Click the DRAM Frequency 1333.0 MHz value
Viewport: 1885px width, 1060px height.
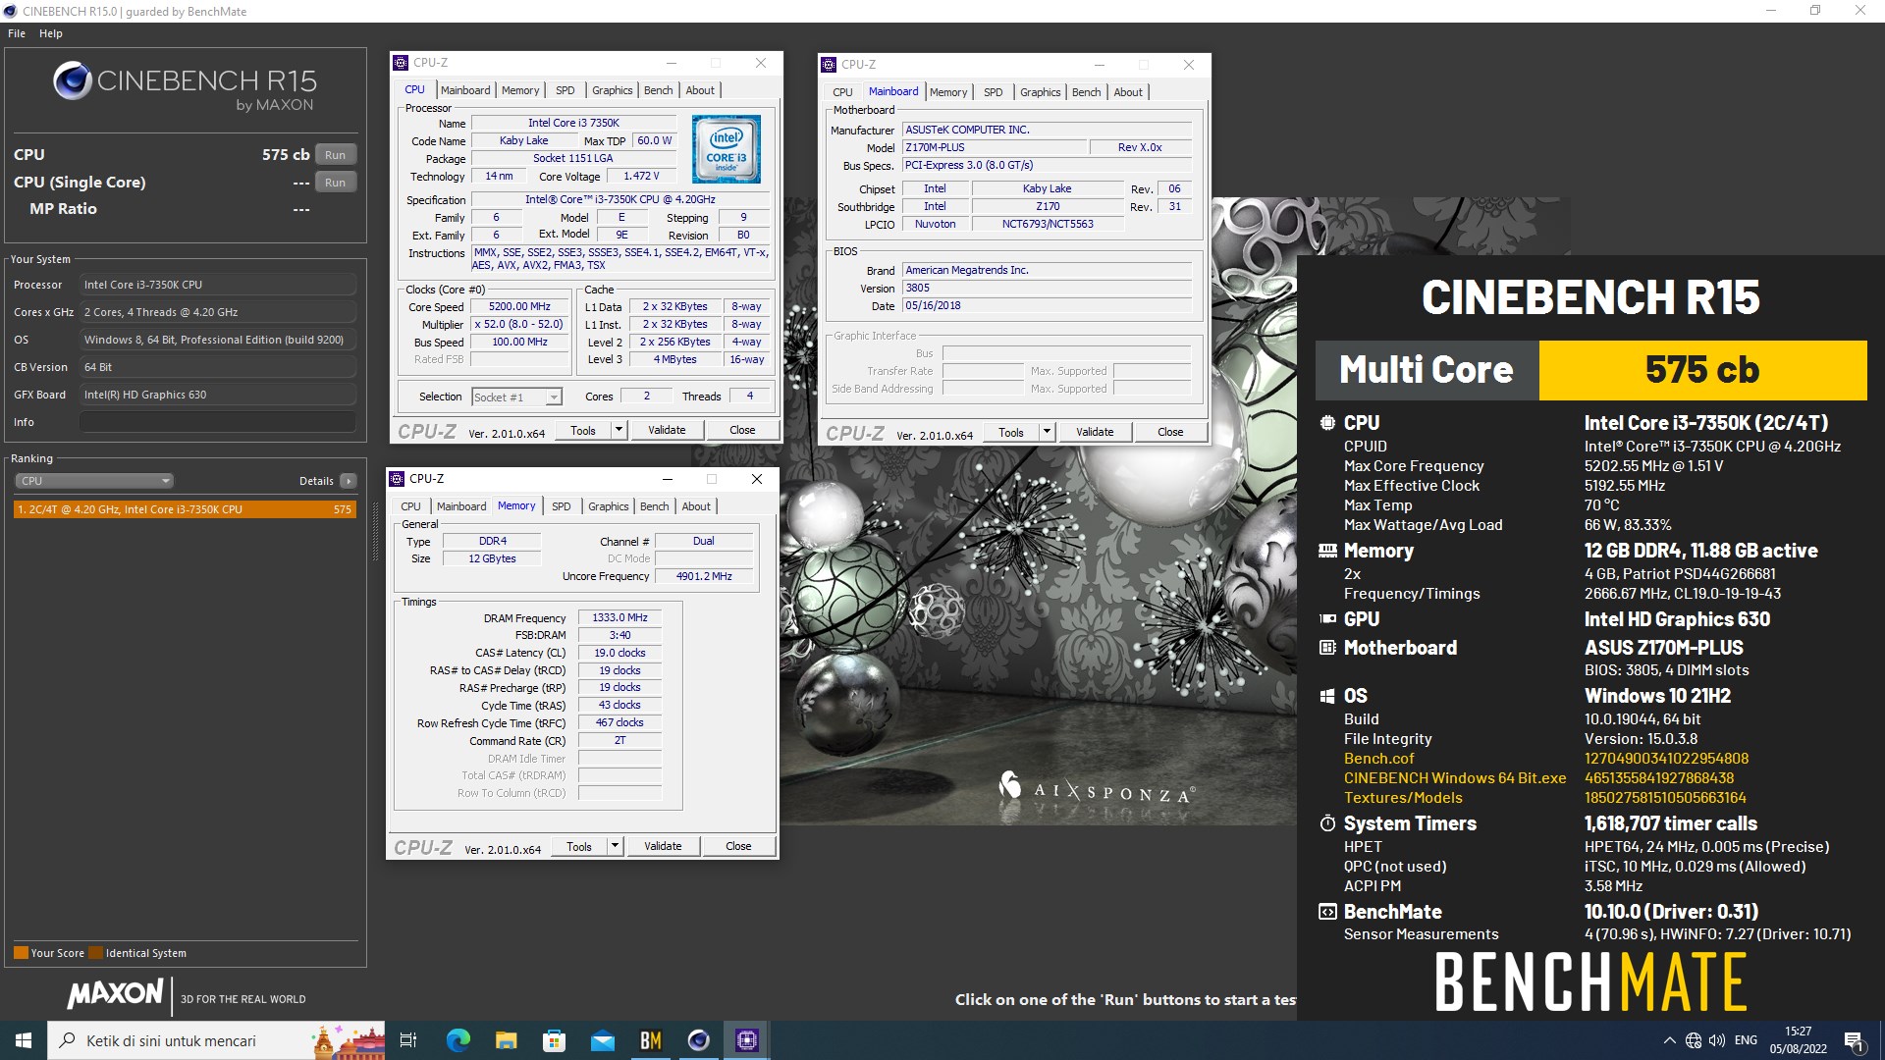619,618
